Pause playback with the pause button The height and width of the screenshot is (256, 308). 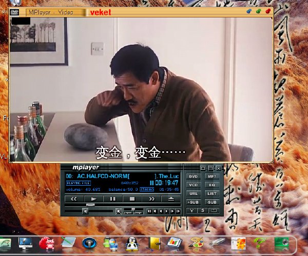click(x=113, y=199)
